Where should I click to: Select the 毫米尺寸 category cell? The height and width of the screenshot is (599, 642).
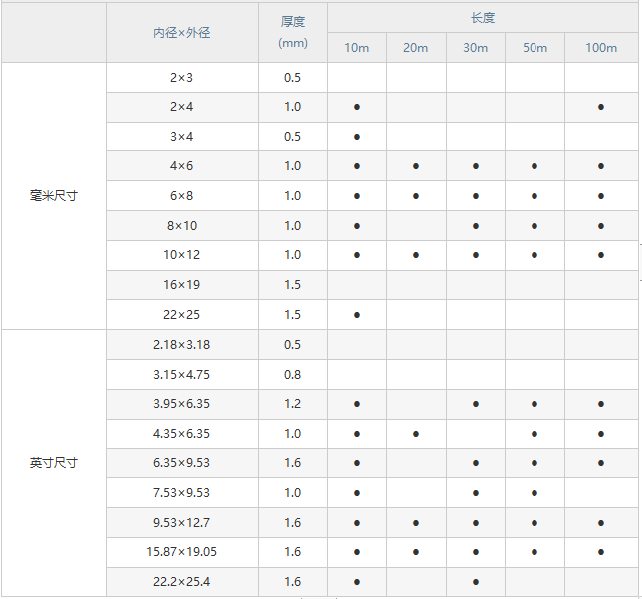coord(54,196)
